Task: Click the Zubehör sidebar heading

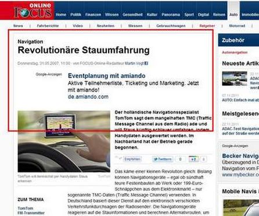Action: coord(233,40)
